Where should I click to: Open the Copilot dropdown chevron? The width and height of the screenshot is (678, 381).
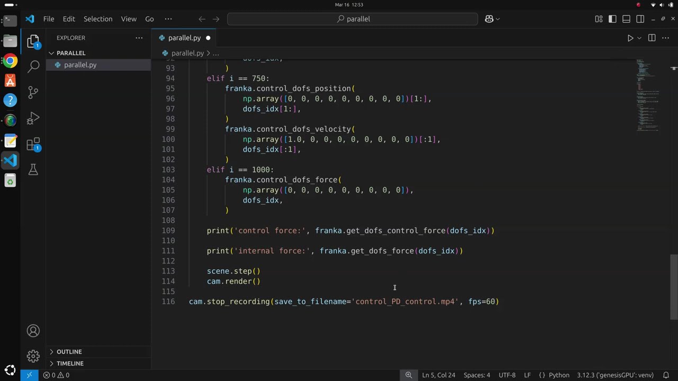(x=497, y=19)
